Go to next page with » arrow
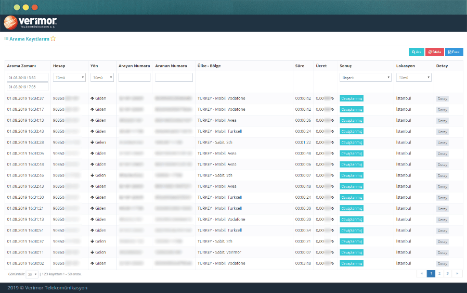 [457, 274]
